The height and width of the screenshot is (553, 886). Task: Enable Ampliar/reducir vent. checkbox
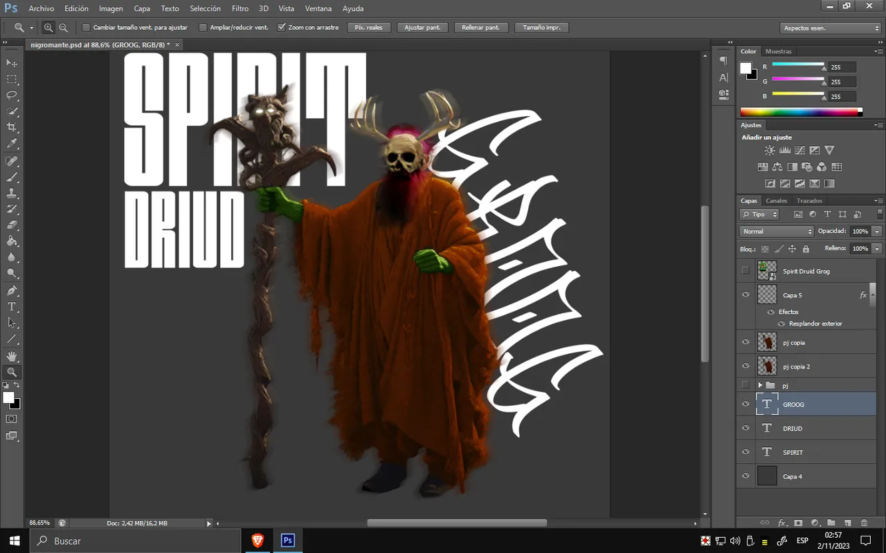click(203, 28)
